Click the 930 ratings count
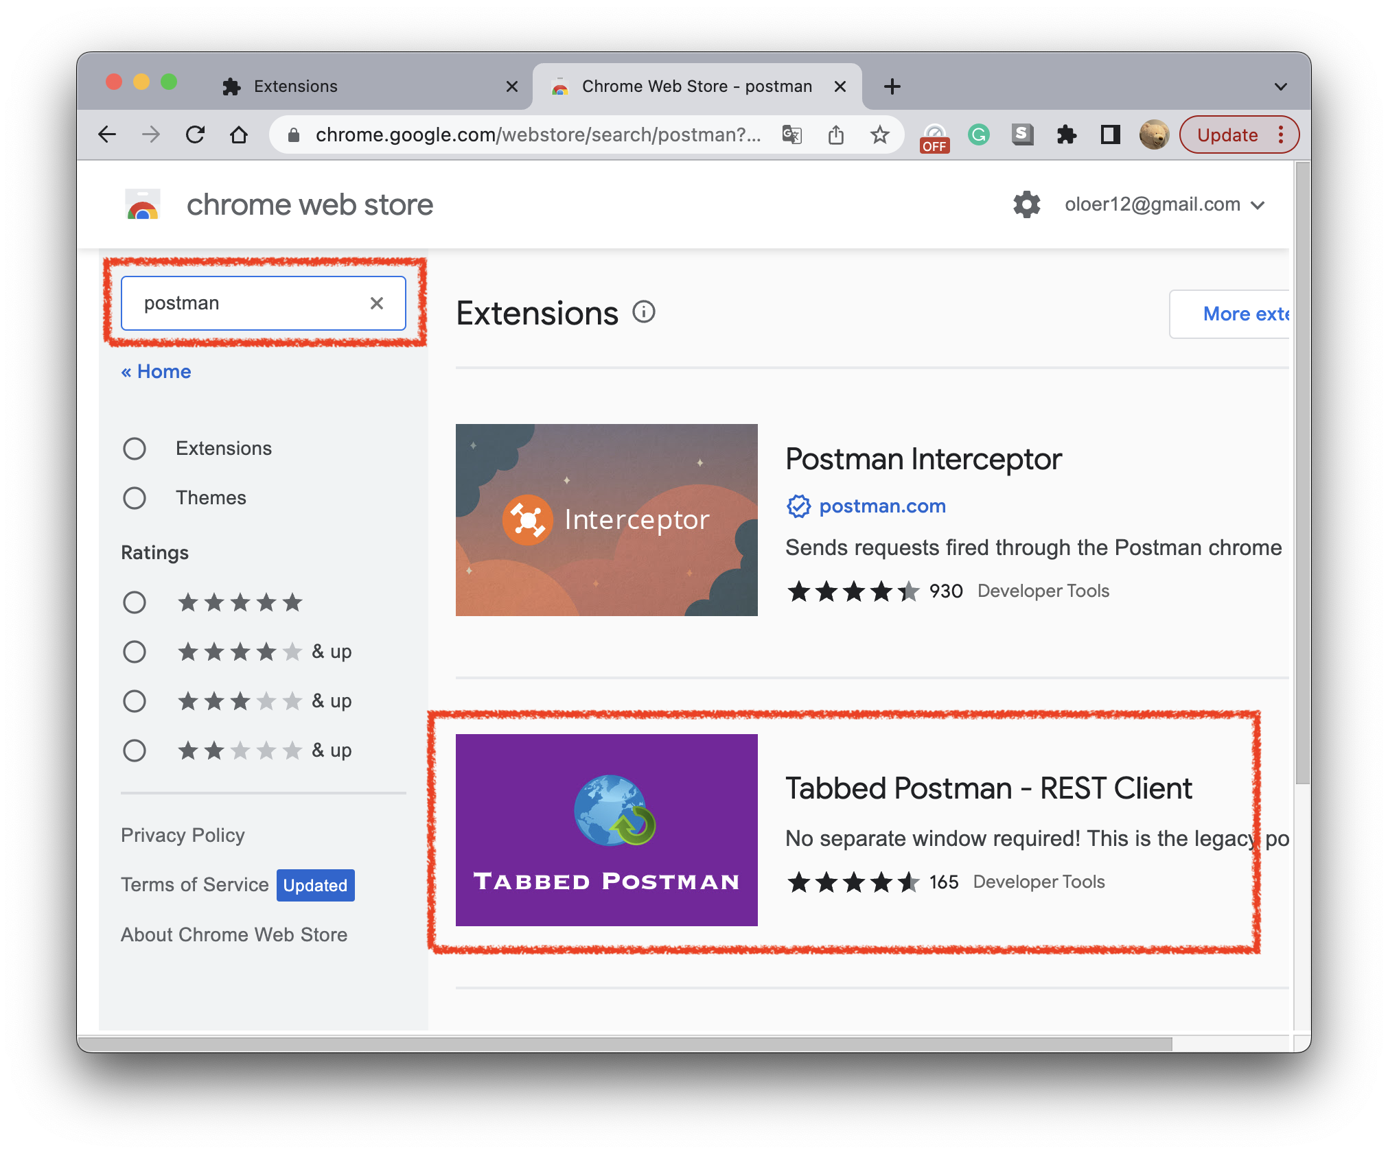Viewport: 1388px width, 1154px height. (x=946, y=591)
